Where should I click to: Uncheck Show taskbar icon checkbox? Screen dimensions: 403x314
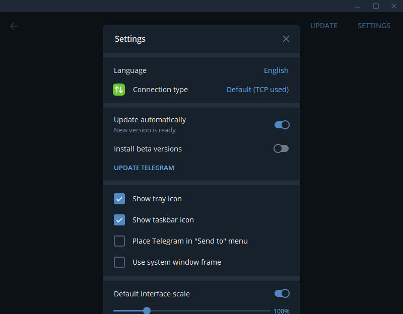click(x=119, y=220)
